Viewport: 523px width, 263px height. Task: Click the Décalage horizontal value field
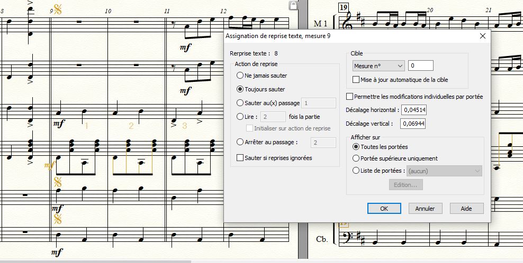click(414, 110)
